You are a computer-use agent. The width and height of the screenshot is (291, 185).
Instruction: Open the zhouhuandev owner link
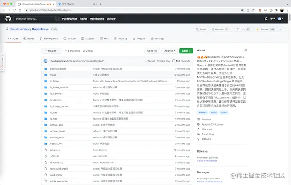[20, 29]
